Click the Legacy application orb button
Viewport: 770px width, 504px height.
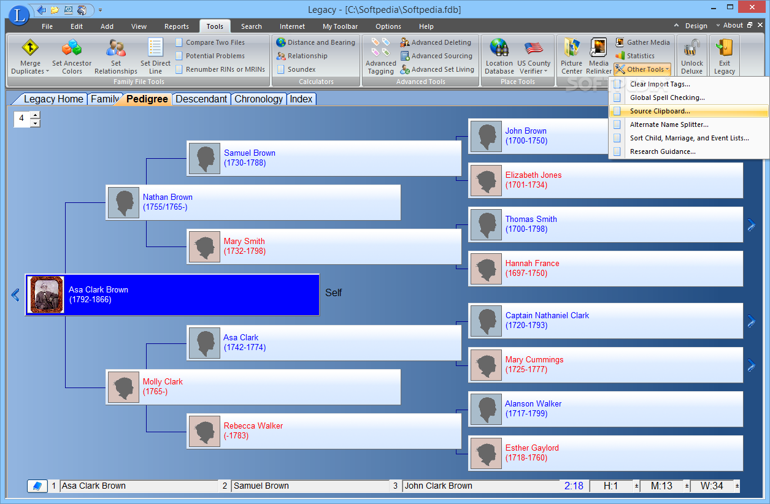point(19,15)
